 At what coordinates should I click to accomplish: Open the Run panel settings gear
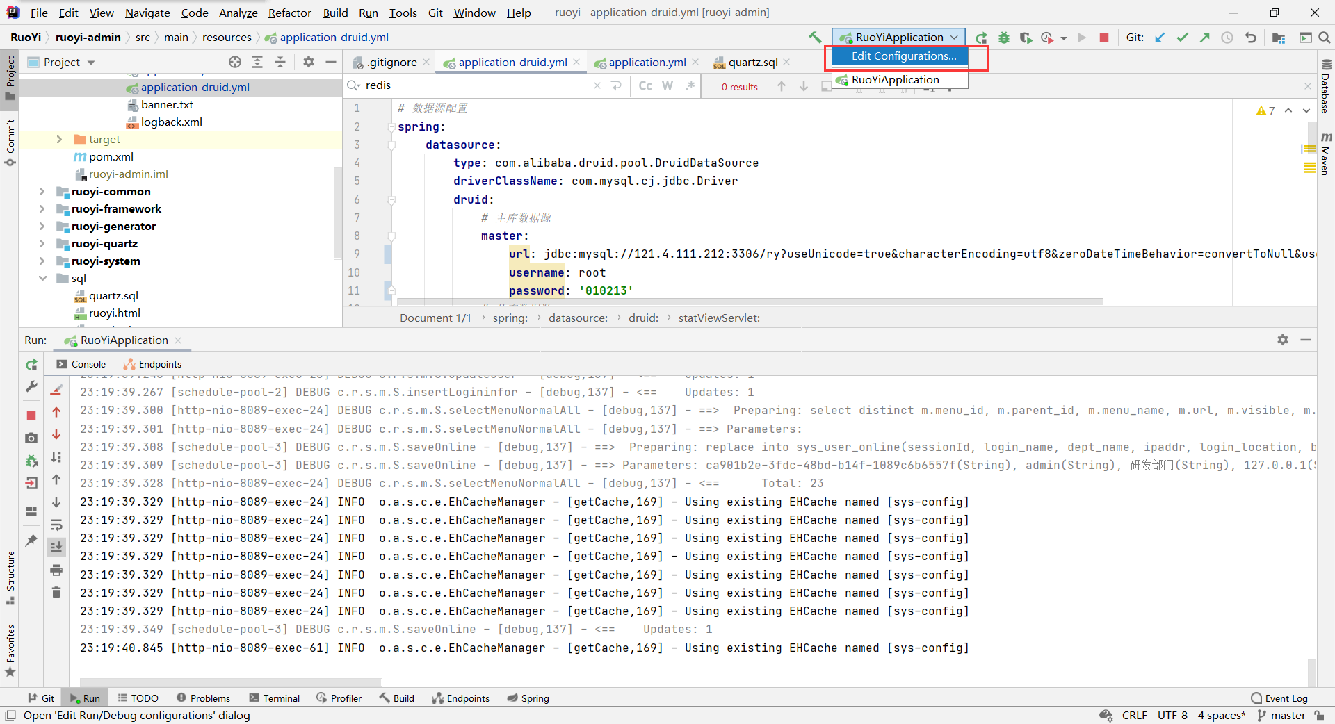(1283, 340)
